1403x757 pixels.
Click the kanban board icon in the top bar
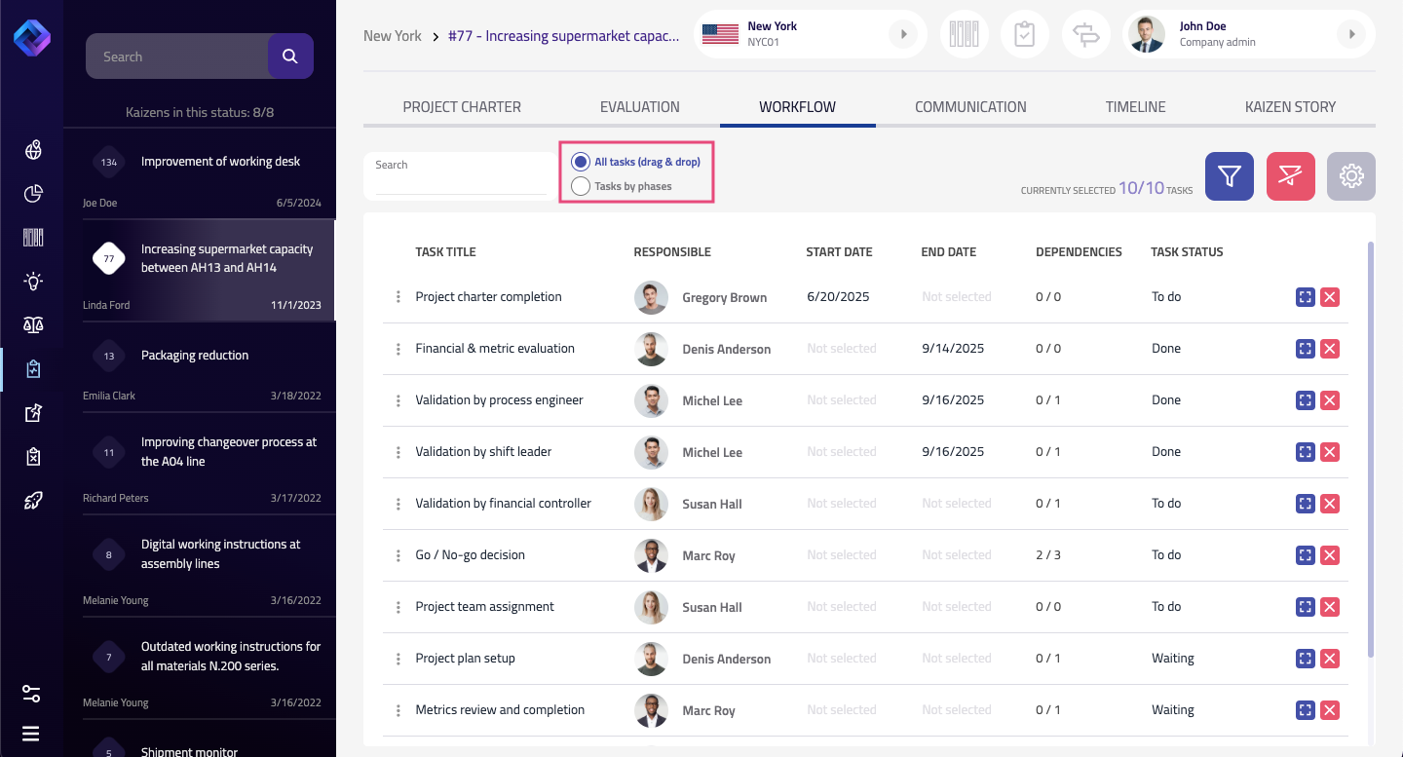click(964, 35)
